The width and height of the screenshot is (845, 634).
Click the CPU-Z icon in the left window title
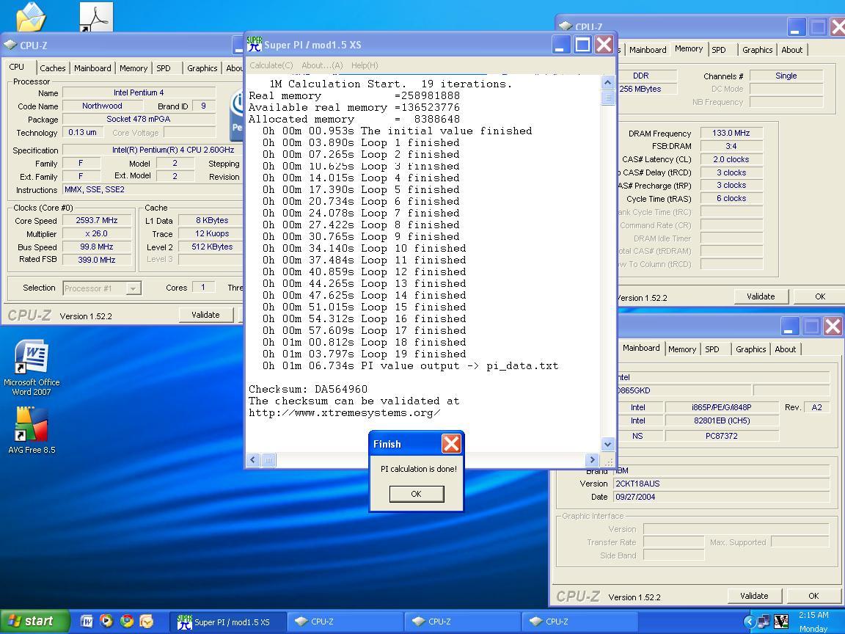tap(10, 45)
